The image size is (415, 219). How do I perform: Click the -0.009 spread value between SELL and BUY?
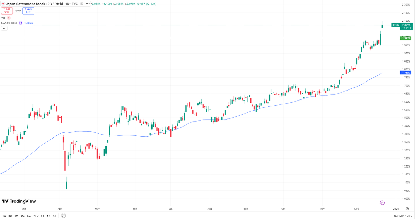tap(18, 11)
